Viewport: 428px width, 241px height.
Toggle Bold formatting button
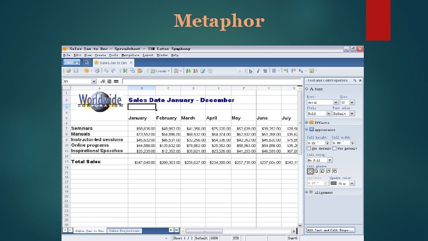(251, 71)
